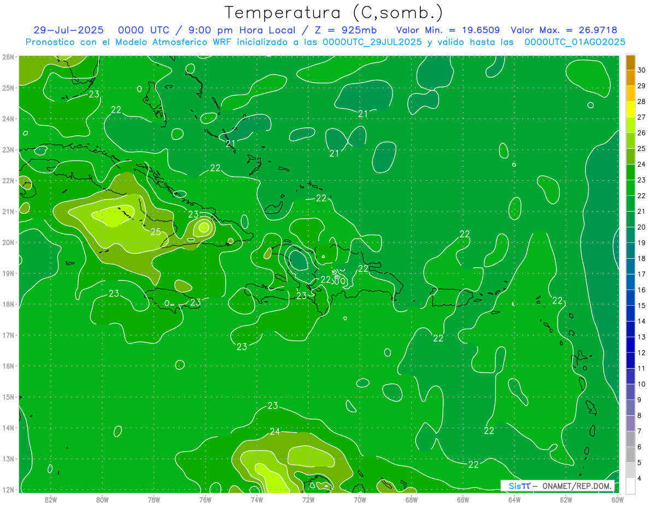The image size is (656, 507).
Task: Click the "Valor Min. = 19.6509" value
Action: pyautogui.click(x=449, y=31)
